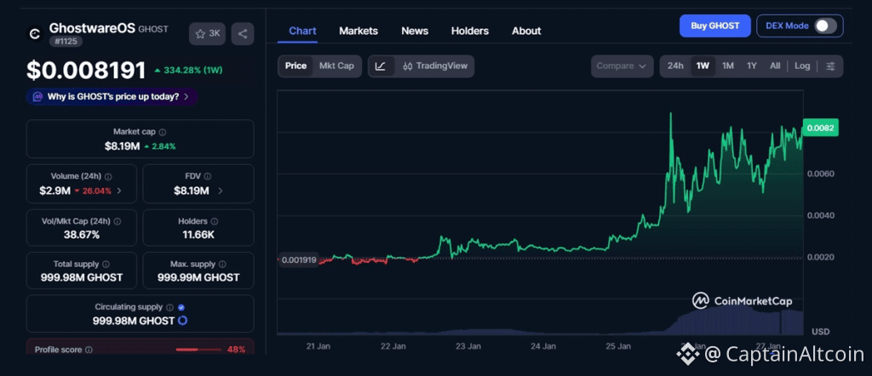872x376 pixels.
Task: Toggle DEX Mode switch
Action: (825, 26)
